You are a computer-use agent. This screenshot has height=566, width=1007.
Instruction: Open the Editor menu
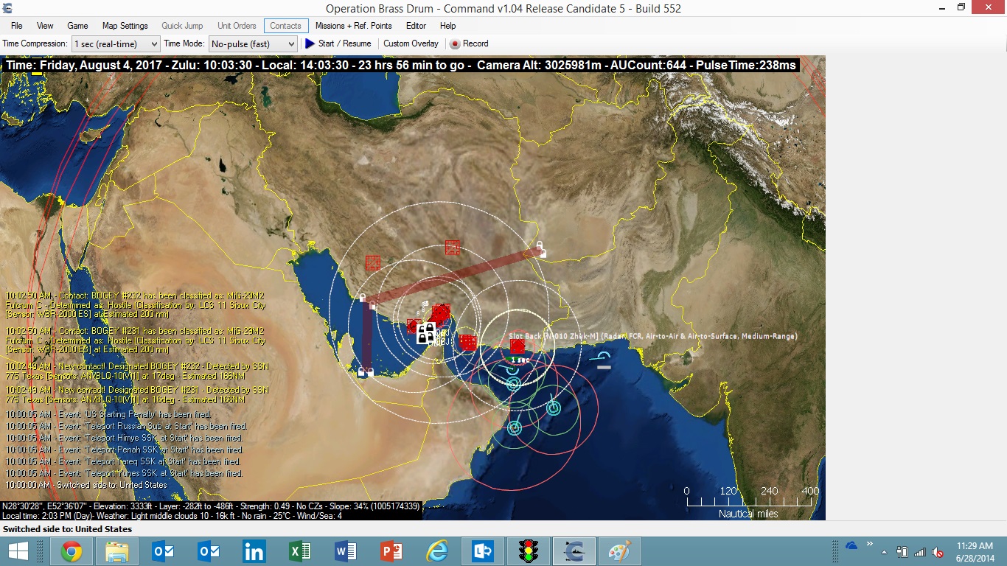tap(416, 26)
